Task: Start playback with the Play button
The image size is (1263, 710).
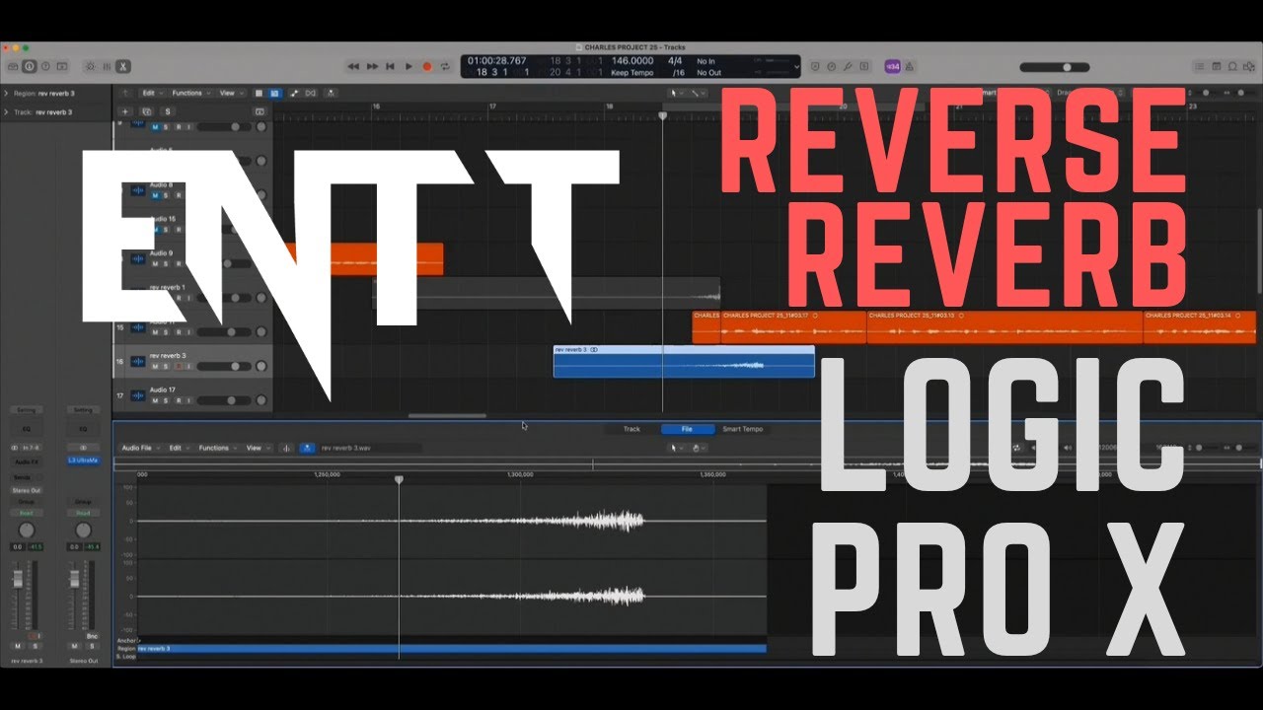Action: tap(409, 66)
